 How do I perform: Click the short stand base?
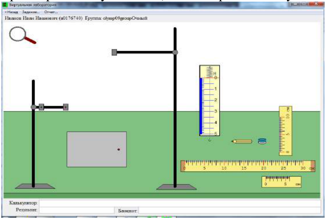[35, 186]
